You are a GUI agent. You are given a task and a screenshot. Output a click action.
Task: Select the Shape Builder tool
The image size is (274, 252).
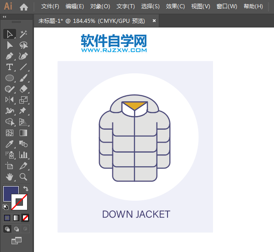[x=10, y=122]
